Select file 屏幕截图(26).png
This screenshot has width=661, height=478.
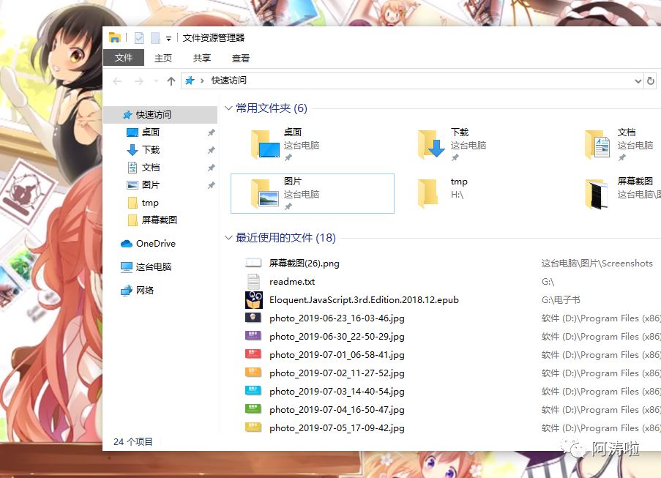pyautogui.click(x=304, y=264)
